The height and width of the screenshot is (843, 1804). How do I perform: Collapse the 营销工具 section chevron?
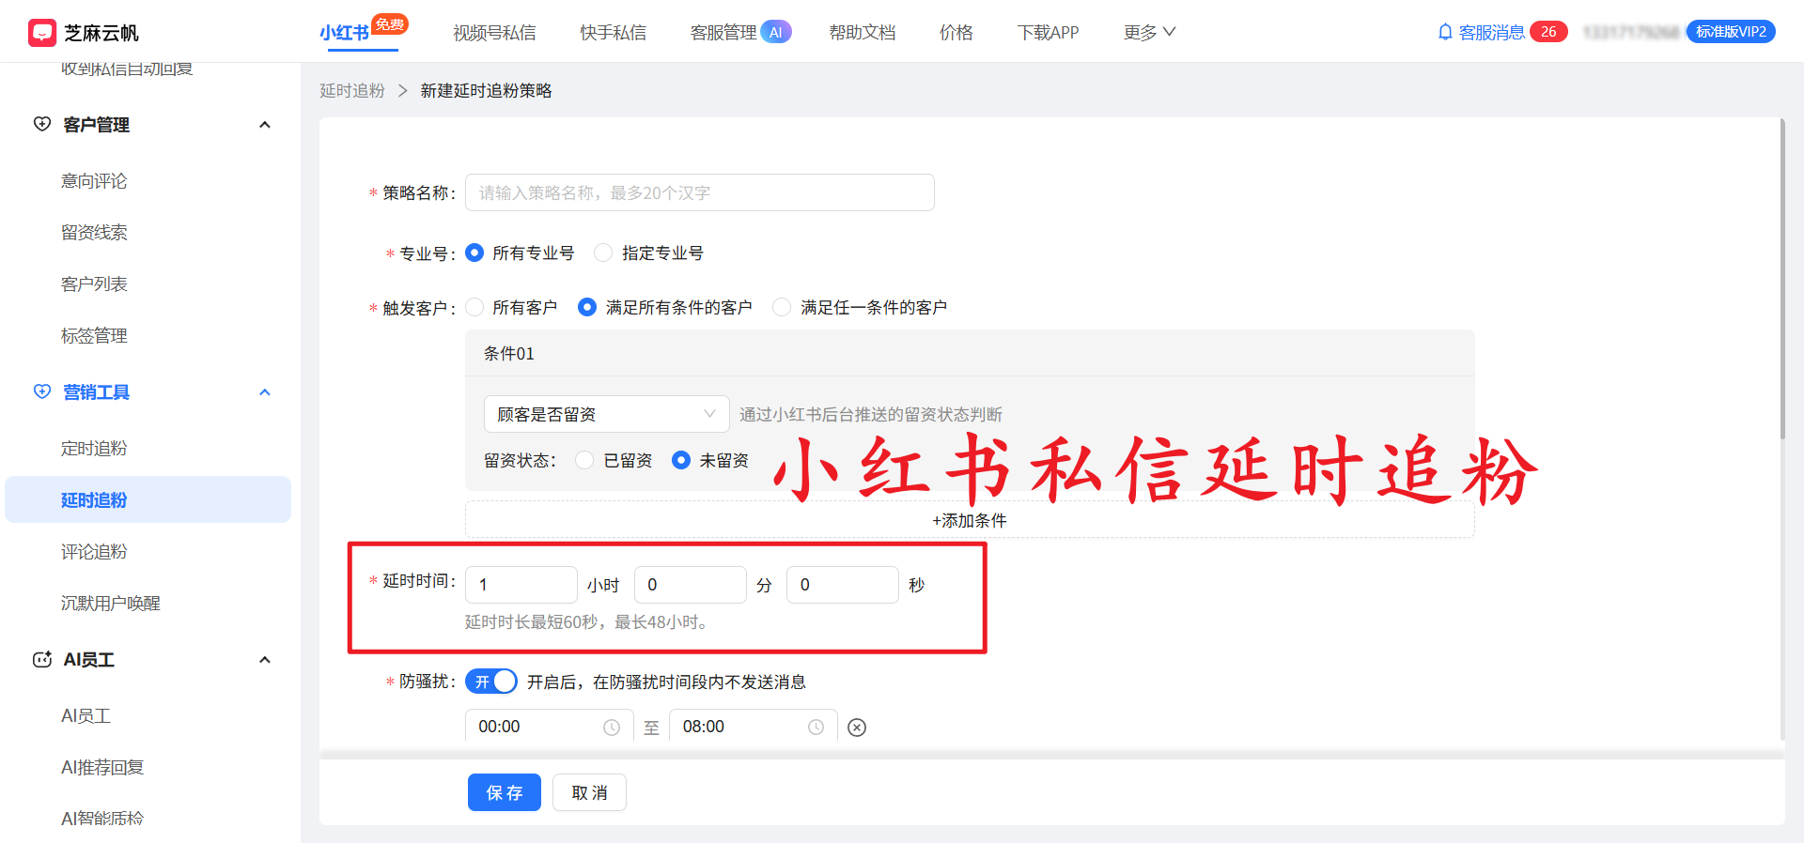click(265, 392)
